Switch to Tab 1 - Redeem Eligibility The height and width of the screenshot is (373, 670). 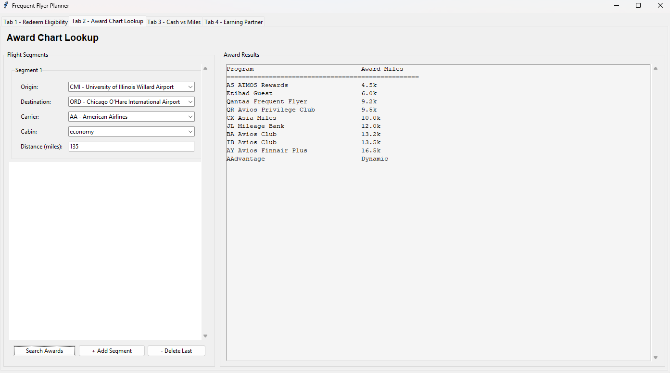pos(36,22)
